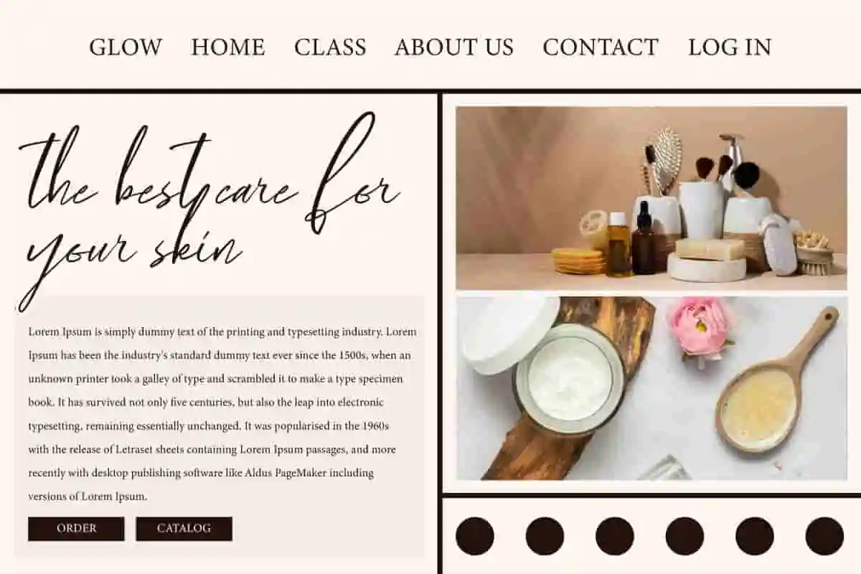Click the ORDER button
Image resolution: width=861 pixels, height=574 pixels.
tap(76, 529)
